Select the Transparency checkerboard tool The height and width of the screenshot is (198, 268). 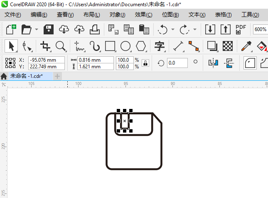[x=228, y=46]
